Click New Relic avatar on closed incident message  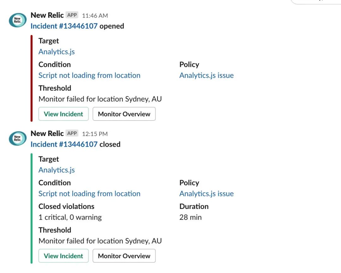pyautogui.click(x=18, y=139)
